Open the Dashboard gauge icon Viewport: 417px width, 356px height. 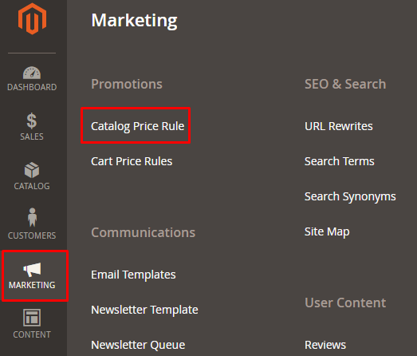click(x=32, y=73)
